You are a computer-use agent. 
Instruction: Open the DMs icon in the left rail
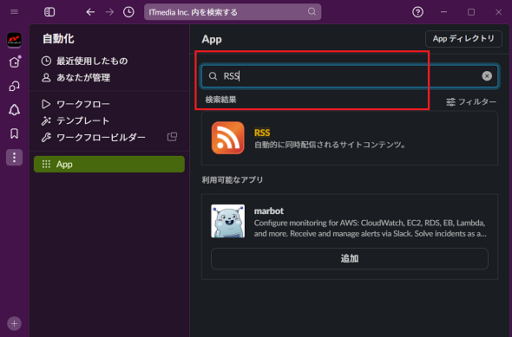tap(15, 86)
